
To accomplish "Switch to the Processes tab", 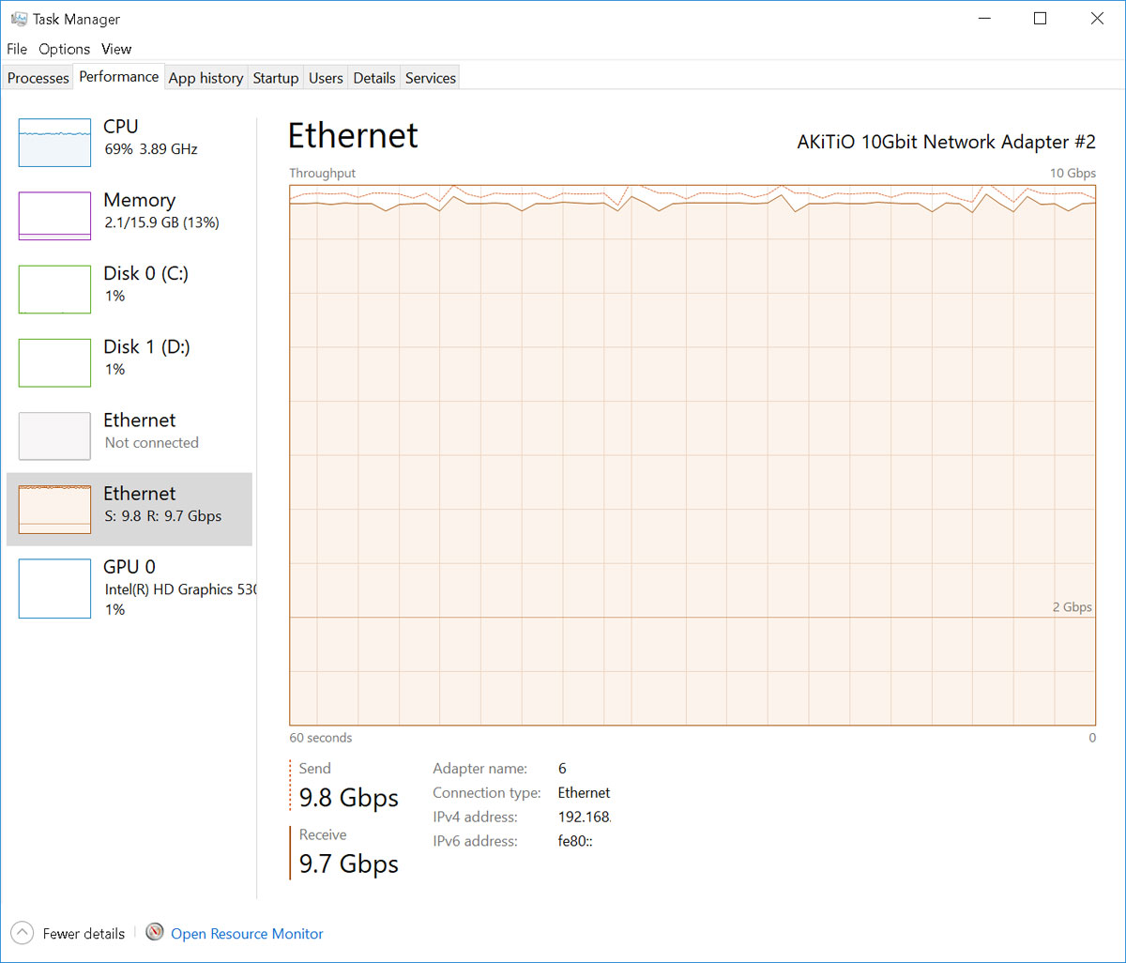I will click(38, 78).
